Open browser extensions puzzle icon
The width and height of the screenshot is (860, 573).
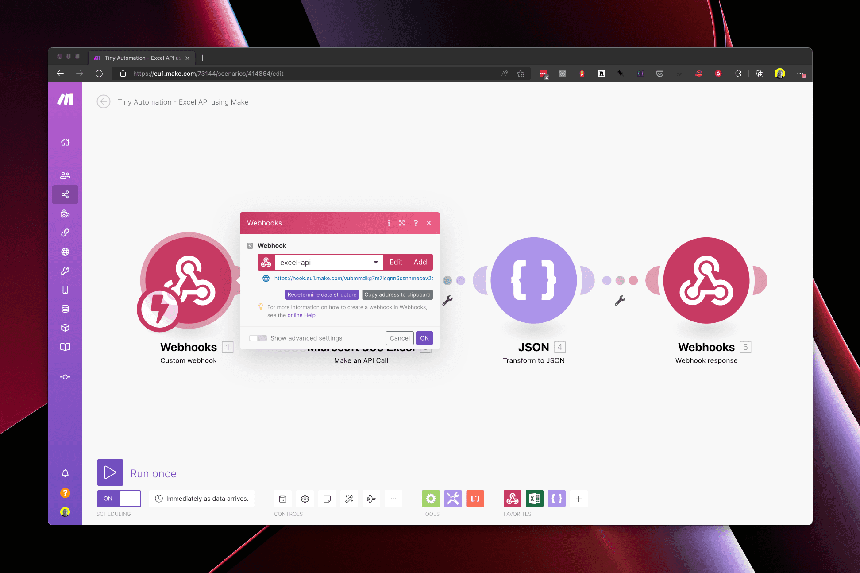click(x=738, y=74)
